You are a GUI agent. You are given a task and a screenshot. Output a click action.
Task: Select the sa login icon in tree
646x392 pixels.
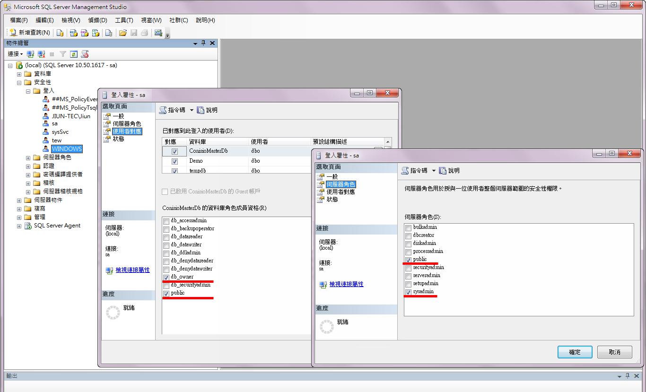click(x=46, y=123)
